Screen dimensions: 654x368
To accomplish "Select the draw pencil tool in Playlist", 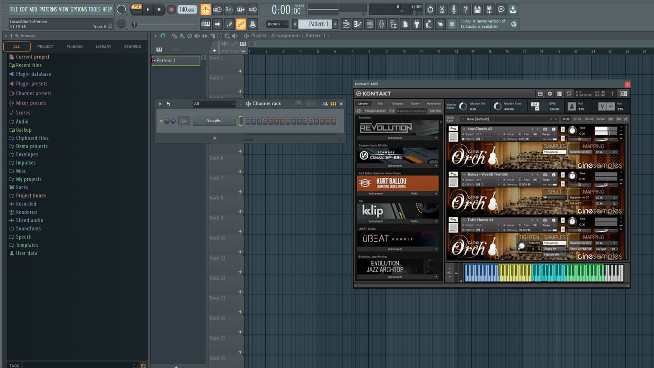I will tap(175, 36).
